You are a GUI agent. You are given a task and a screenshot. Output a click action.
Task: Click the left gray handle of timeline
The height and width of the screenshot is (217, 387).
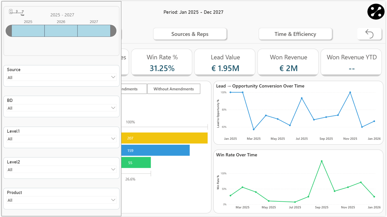point(9,31)
